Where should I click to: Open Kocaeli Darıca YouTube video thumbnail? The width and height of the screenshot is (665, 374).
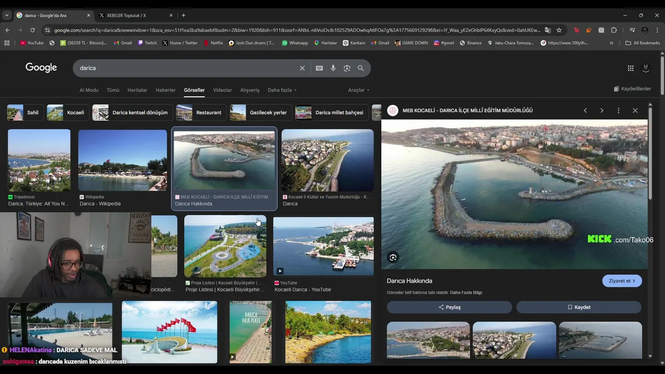[323, 246]
